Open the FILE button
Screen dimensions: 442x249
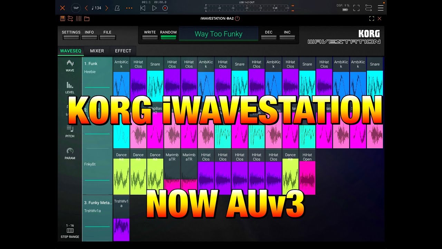pos(107,35)
